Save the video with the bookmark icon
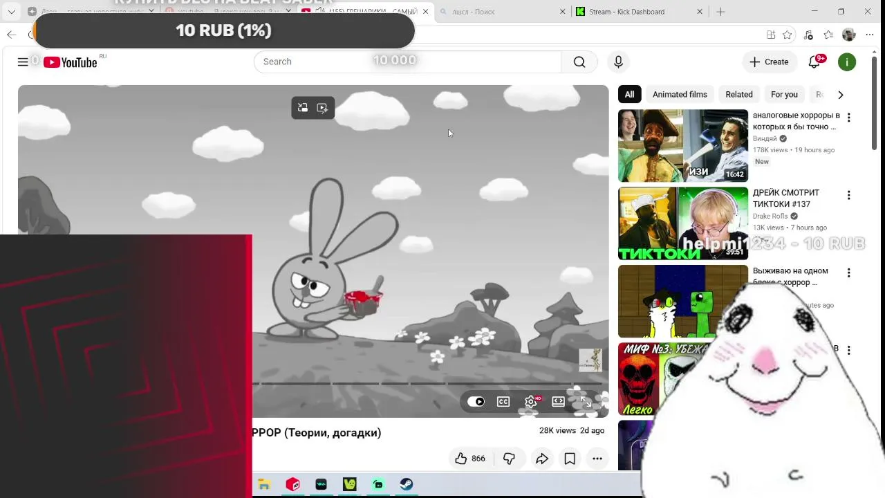The width and height of the screenshot is (885, 498). (570, 459)
